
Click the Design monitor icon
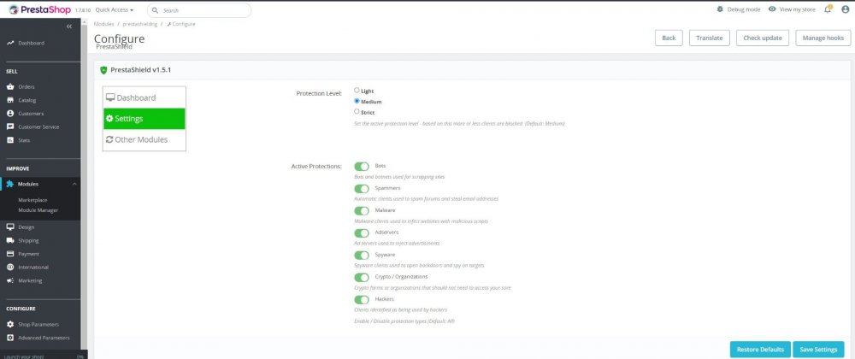point(9,227)
